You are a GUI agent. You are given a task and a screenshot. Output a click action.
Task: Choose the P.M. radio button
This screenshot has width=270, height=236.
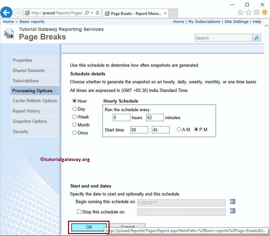click(x=196, y=129)
